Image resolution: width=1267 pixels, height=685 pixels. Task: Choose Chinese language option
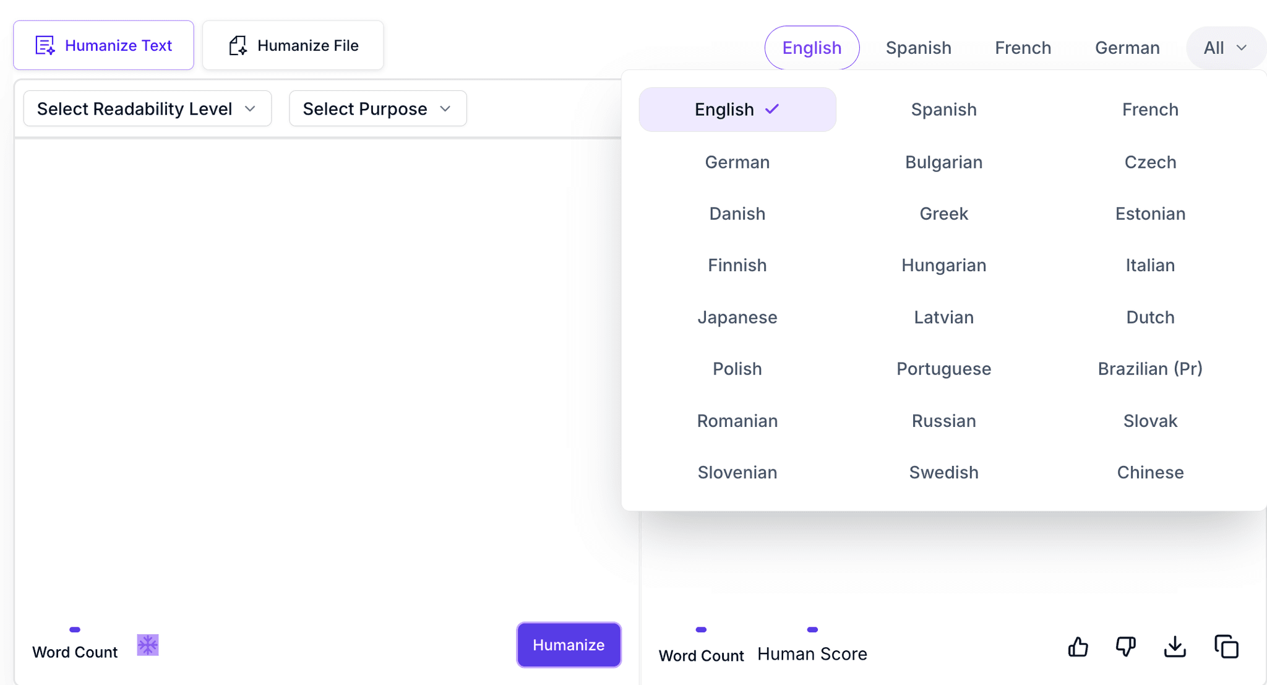[1149, 473]
